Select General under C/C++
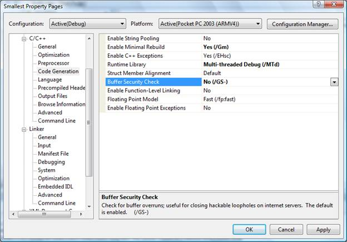 click(47, 47)
